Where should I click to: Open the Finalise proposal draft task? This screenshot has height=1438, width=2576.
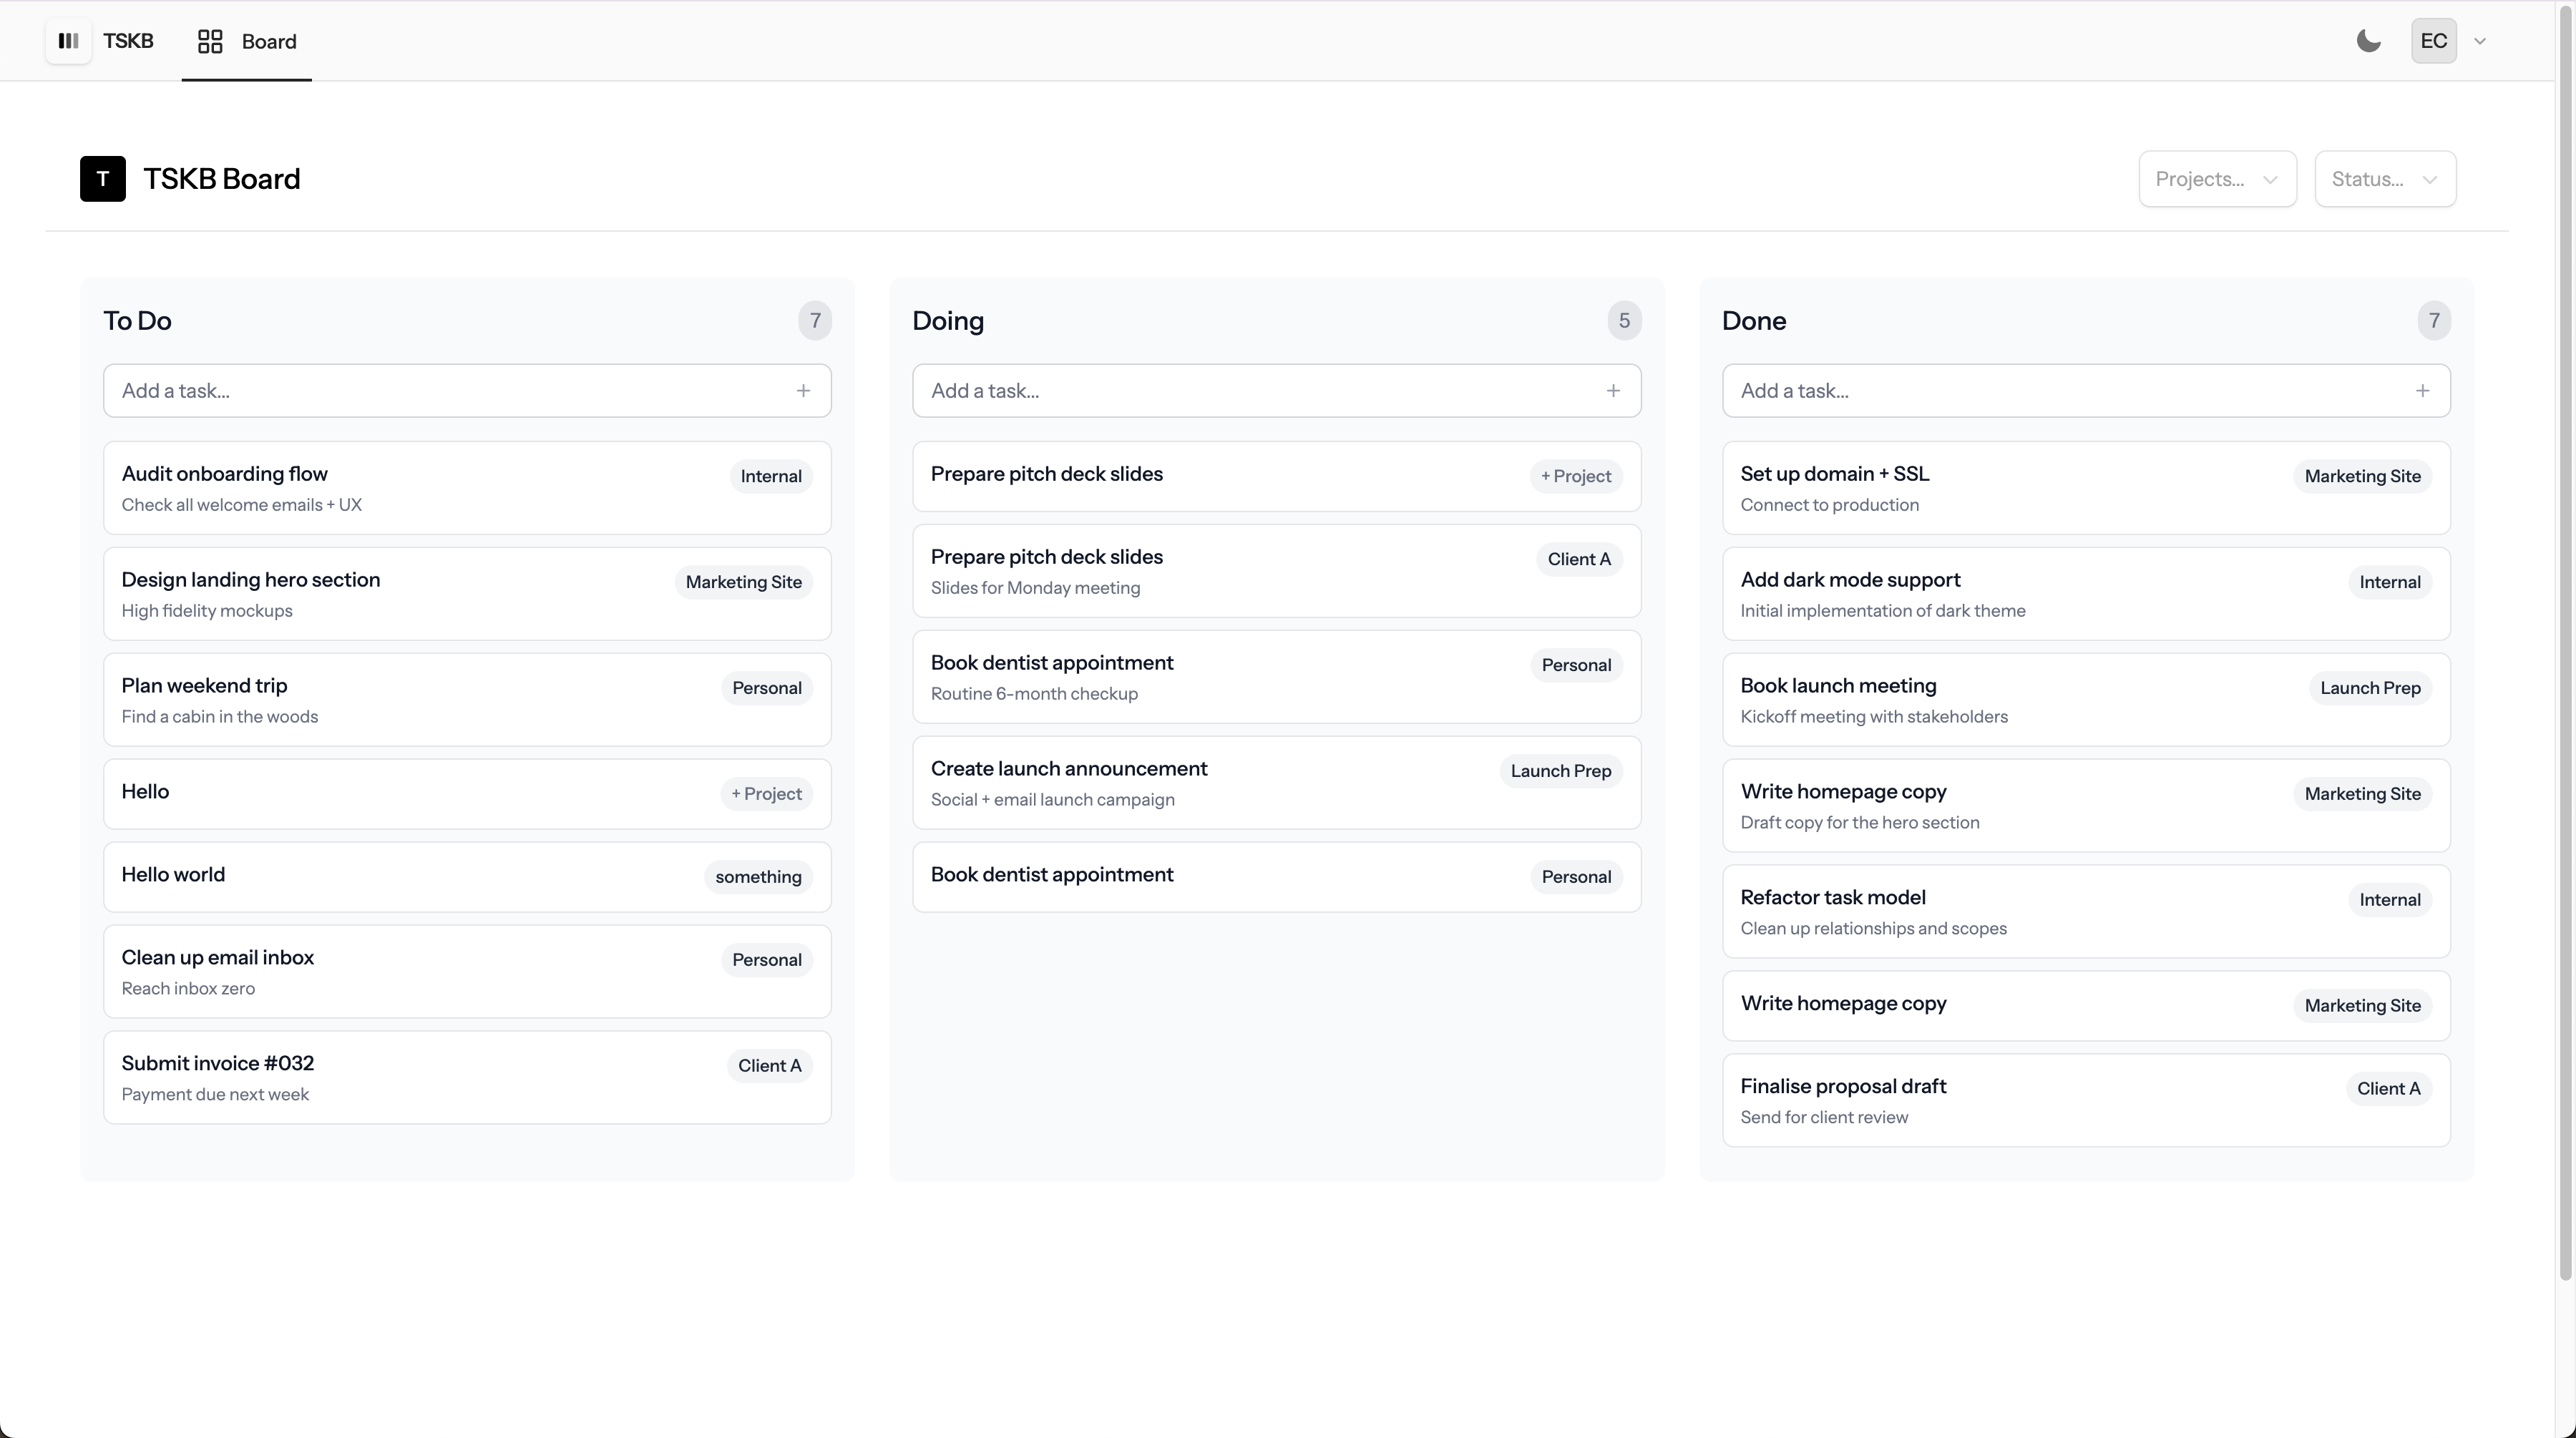tap(2086, 1101)
